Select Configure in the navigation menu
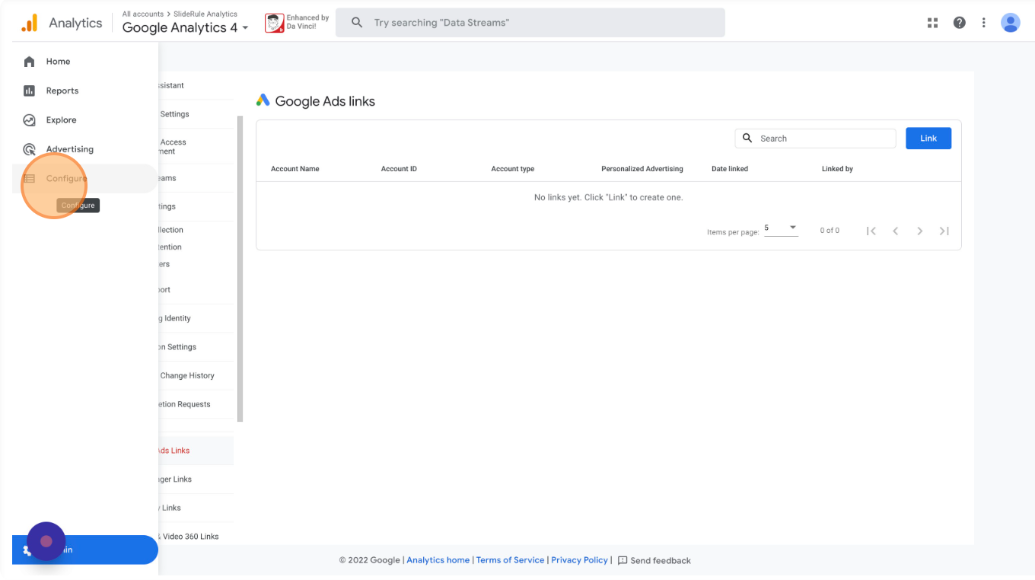1035x580 pixels. tap(66, 178)
